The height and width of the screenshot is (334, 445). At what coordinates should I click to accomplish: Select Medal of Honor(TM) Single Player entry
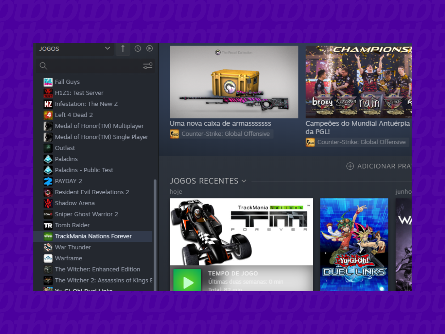click(93, 137)
